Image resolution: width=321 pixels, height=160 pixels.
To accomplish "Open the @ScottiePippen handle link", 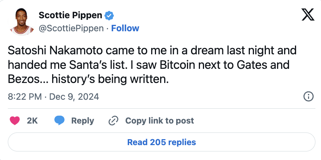I will click(x=71, y=28).
